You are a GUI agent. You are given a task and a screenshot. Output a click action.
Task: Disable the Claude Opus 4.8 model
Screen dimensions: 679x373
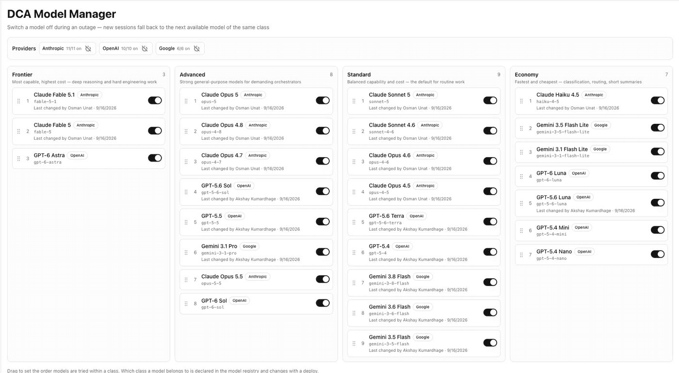click(323, 131)
